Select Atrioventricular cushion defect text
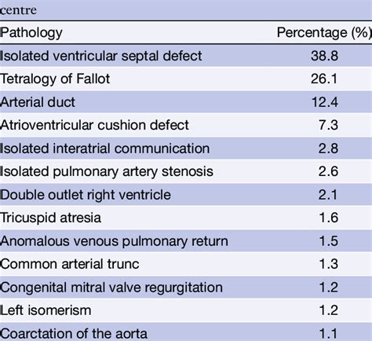Screen dimensions: 372x341 (94, 125)
